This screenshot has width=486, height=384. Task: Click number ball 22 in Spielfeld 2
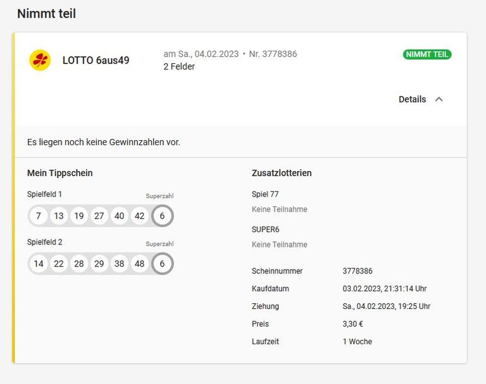pyautogui.click(x=59, y=263)
